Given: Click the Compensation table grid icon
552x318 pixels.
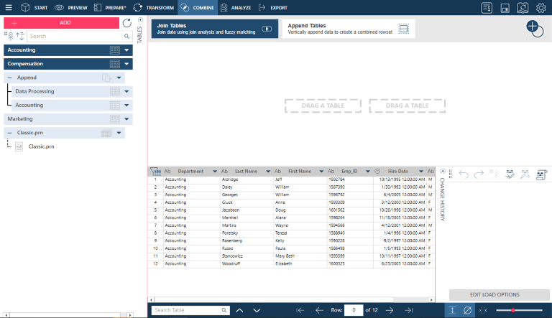Looking at the screenshot, I should click(115, 64).
